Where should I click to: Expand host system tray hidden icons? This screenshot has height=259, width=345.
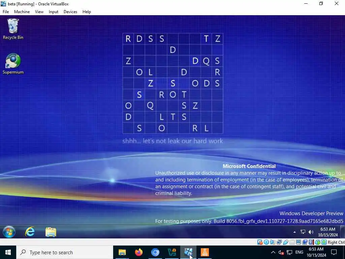coord(273,252)
